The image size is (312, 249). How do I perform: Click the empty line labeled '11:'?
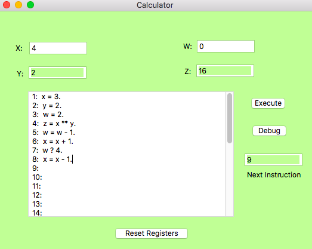36,186
